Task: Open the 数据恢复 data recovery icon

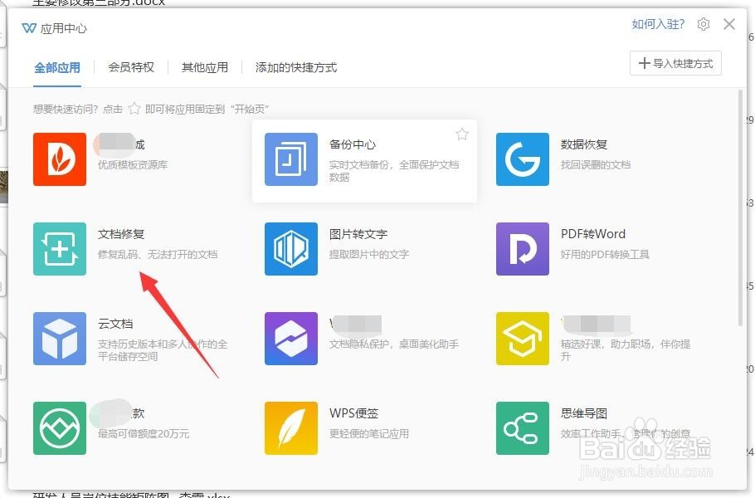Action: click(523, 159)
